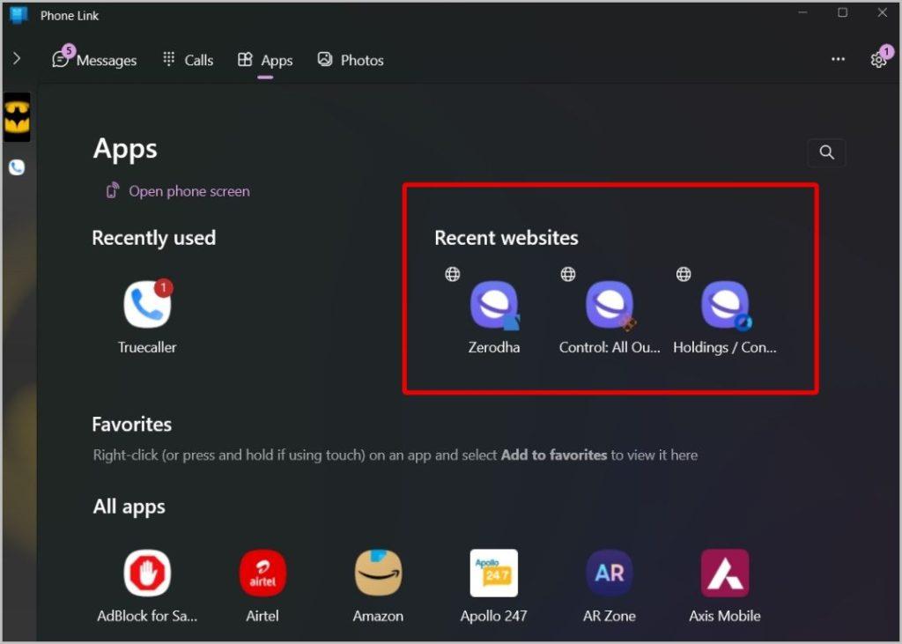
Task: Click the Favorites heading
Action: [x=132, y=425]
